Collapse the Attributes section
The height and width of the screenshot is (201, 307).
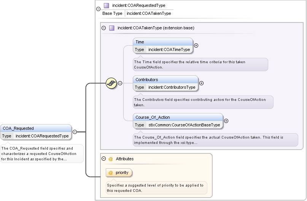pyautogui.click(x=104, y=159)
